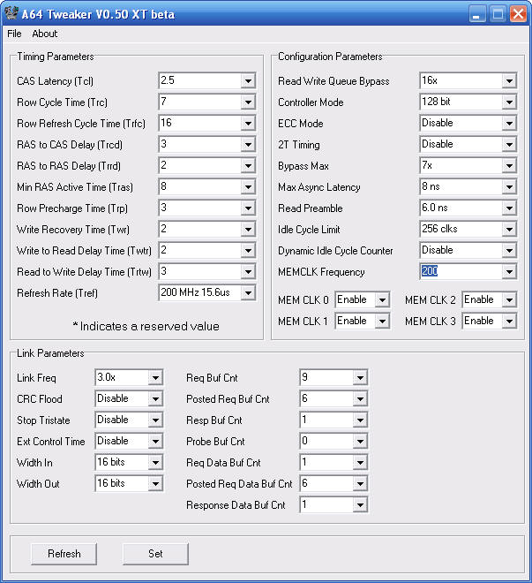Open the ECC Mode dropdown
This screenshot has width=532, height=583.
click(x=509, y=123)
